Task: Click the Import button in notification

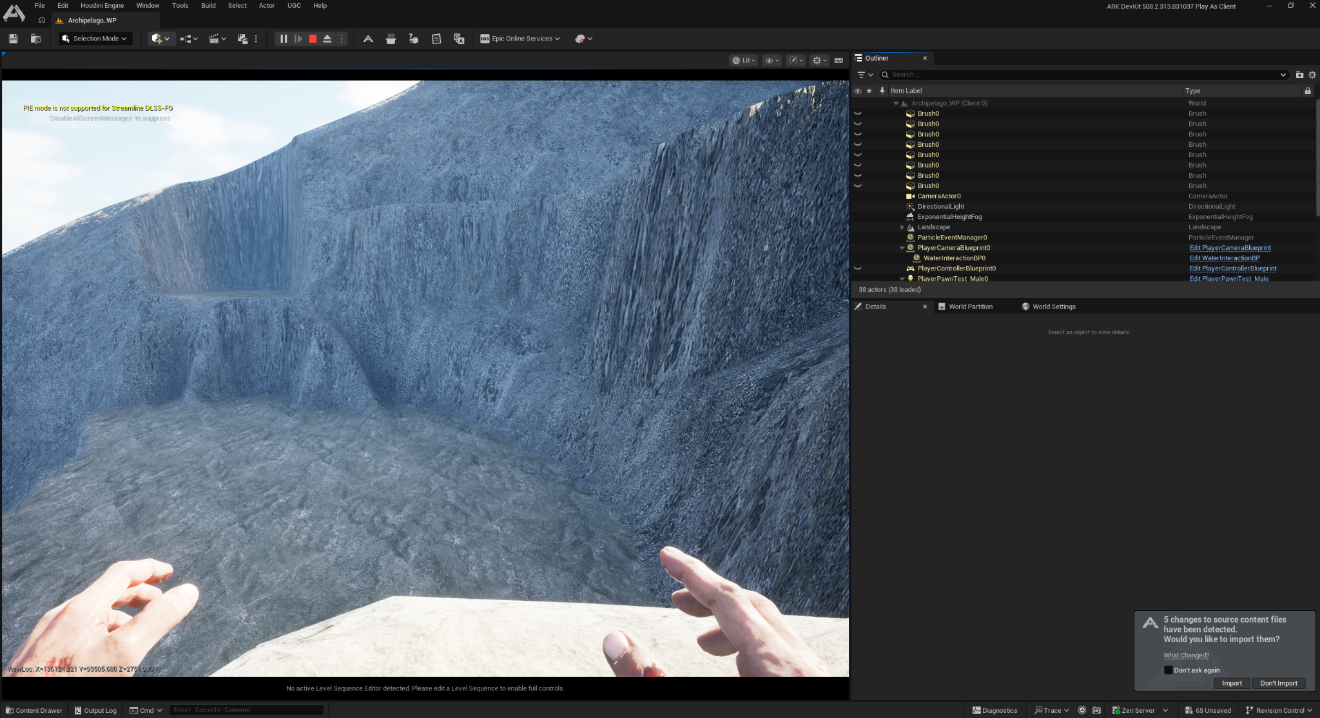Action: (x=1232, y=683)
